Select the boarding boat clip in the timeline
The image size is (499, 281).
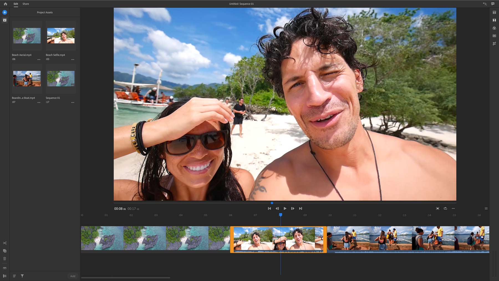408,239
